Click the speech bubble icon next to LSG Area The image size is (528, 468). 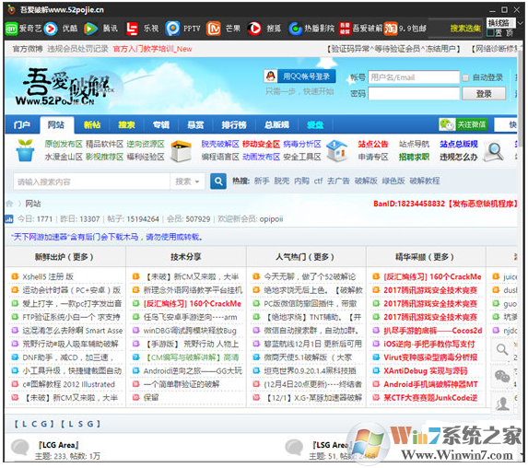coord(294,448)
